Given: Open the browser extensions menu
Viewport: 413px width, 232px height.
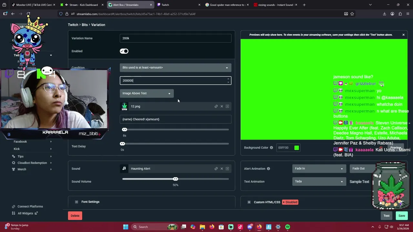Looking at the screenshot, I should click(400, 14).
